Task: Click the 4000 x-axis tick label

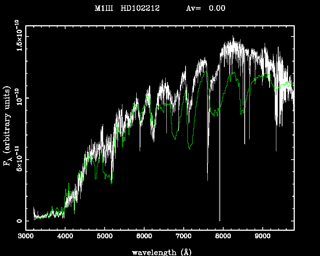Action: click(x=65, y=236)
